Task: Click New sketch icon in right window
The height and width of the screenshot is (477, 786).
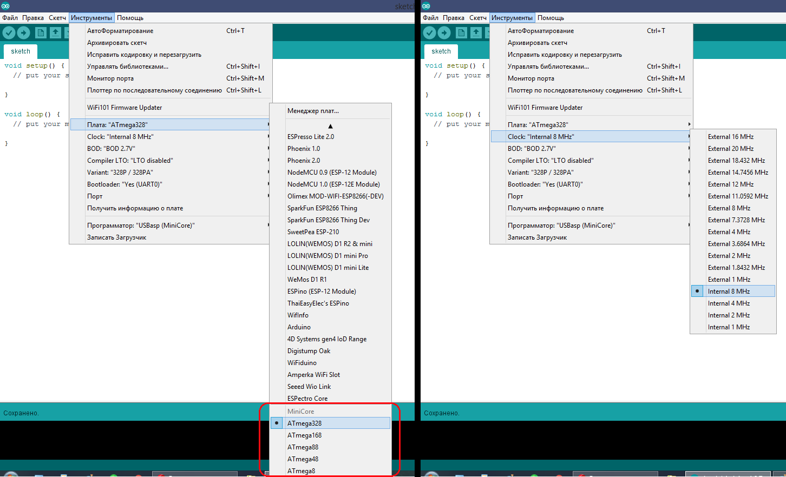Action: point(461,33)
